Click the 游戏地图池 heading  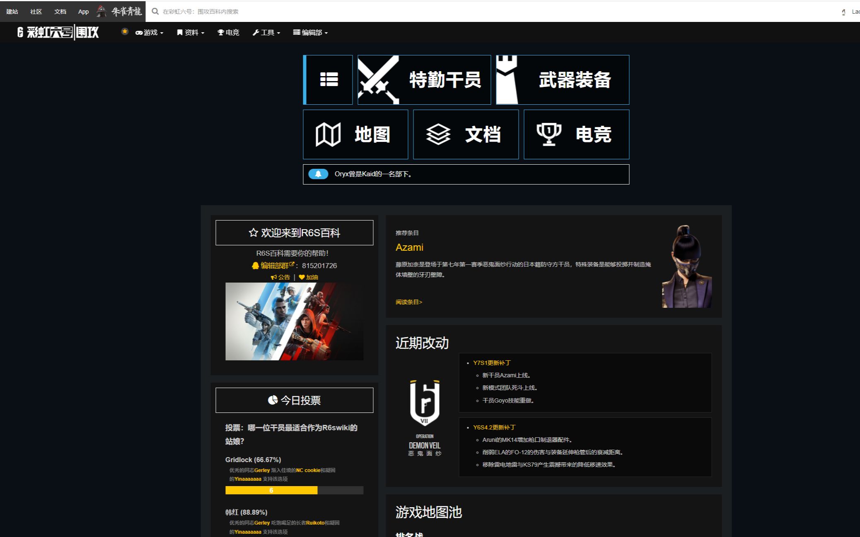(429, 512)
